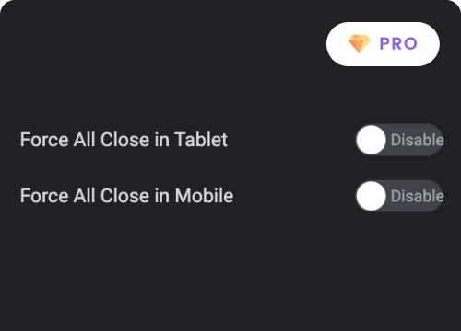
Task: Click the premium diamond badge icon
Action: point(359,44)
